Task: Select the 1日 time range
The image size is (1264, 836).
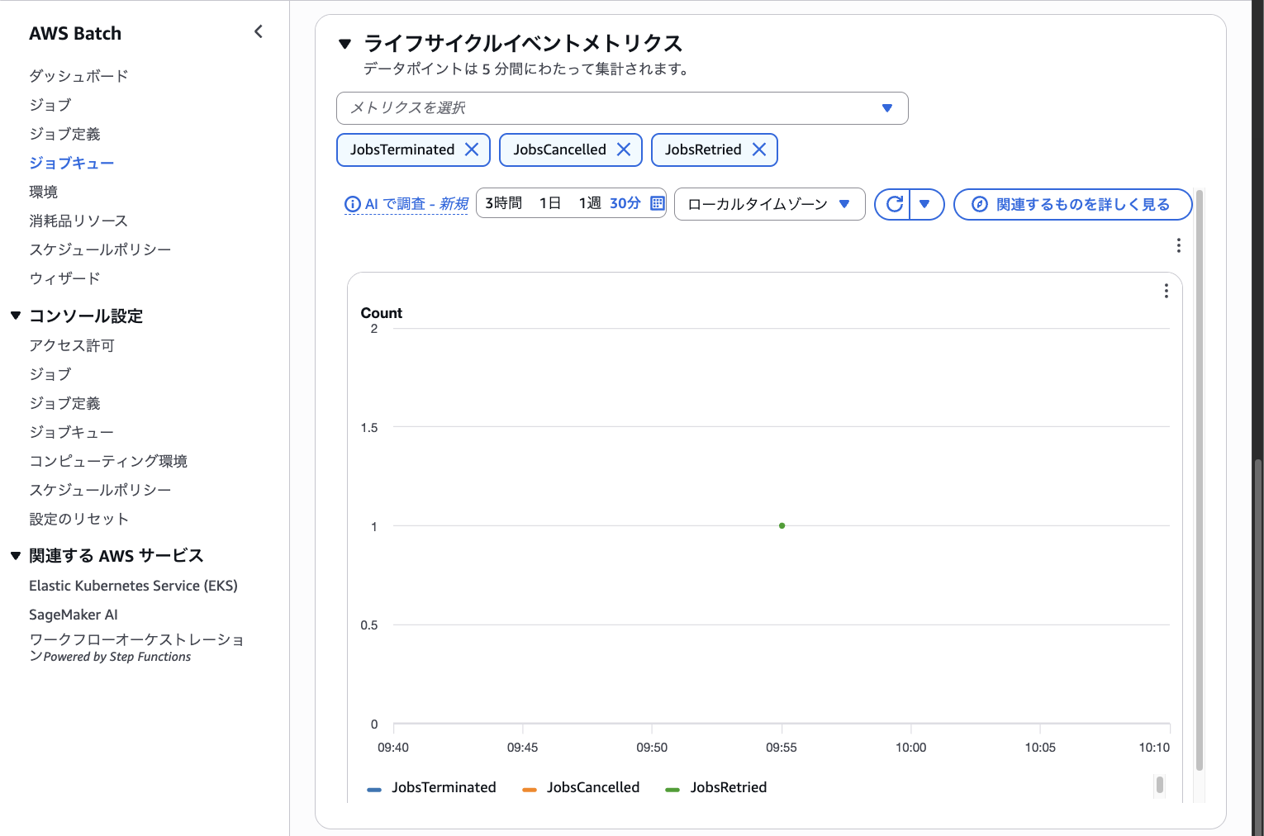Action: coord(550,203)
